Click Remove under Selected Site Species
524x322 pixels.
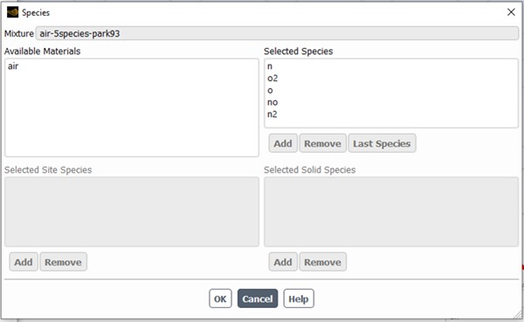[x=63, y=262]
